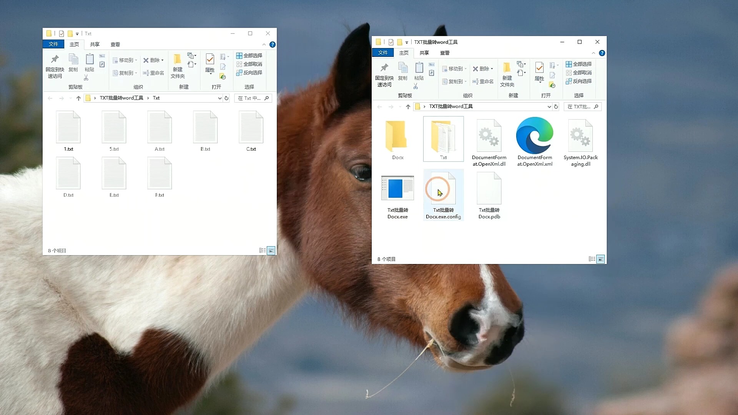The height and width of the screenshot is (415, 738).
Task: Select Txt批量转Docx.exe application
Action: pos(397,197)
